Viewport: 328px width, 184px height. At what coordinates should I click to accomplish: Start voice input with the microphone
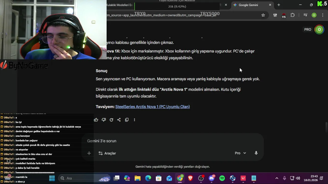tap(256, 153)
